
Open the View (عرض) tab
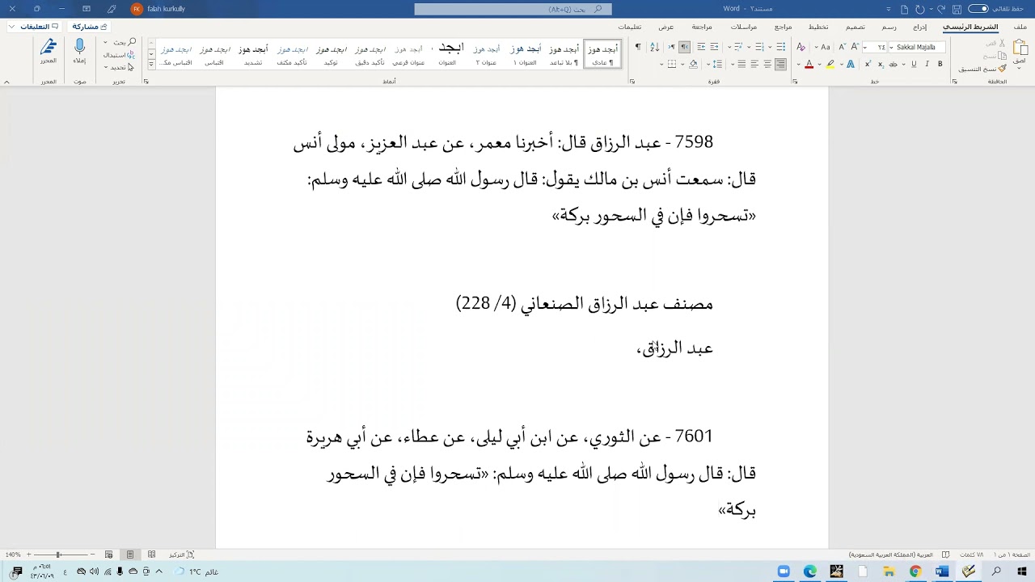(x=665, y=27)
